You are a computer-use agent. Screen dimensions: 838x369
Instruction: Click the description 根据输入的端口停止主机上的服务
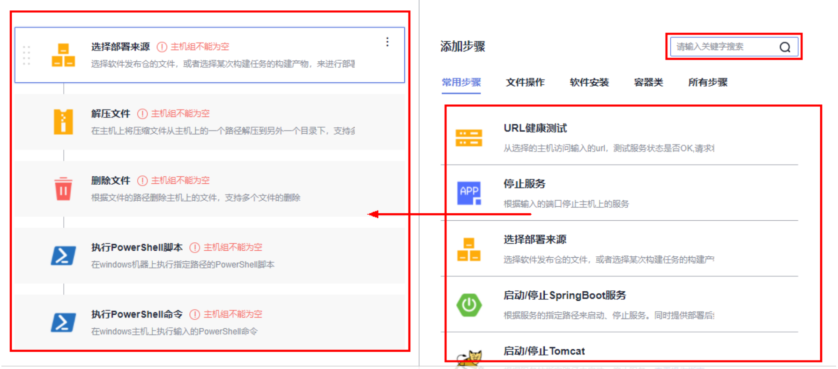[x=566, y=204]
